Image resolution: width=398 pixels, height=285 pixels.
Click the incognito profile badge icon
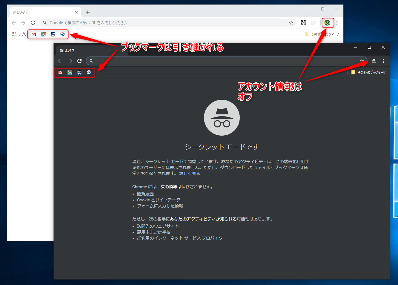(x=374, y=61)
